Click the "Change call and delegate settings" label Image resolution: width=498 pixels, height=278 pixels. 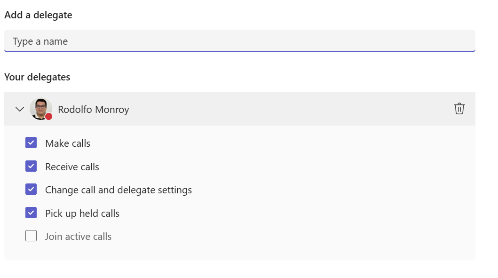pyautogui.click(x=119, y=190)
